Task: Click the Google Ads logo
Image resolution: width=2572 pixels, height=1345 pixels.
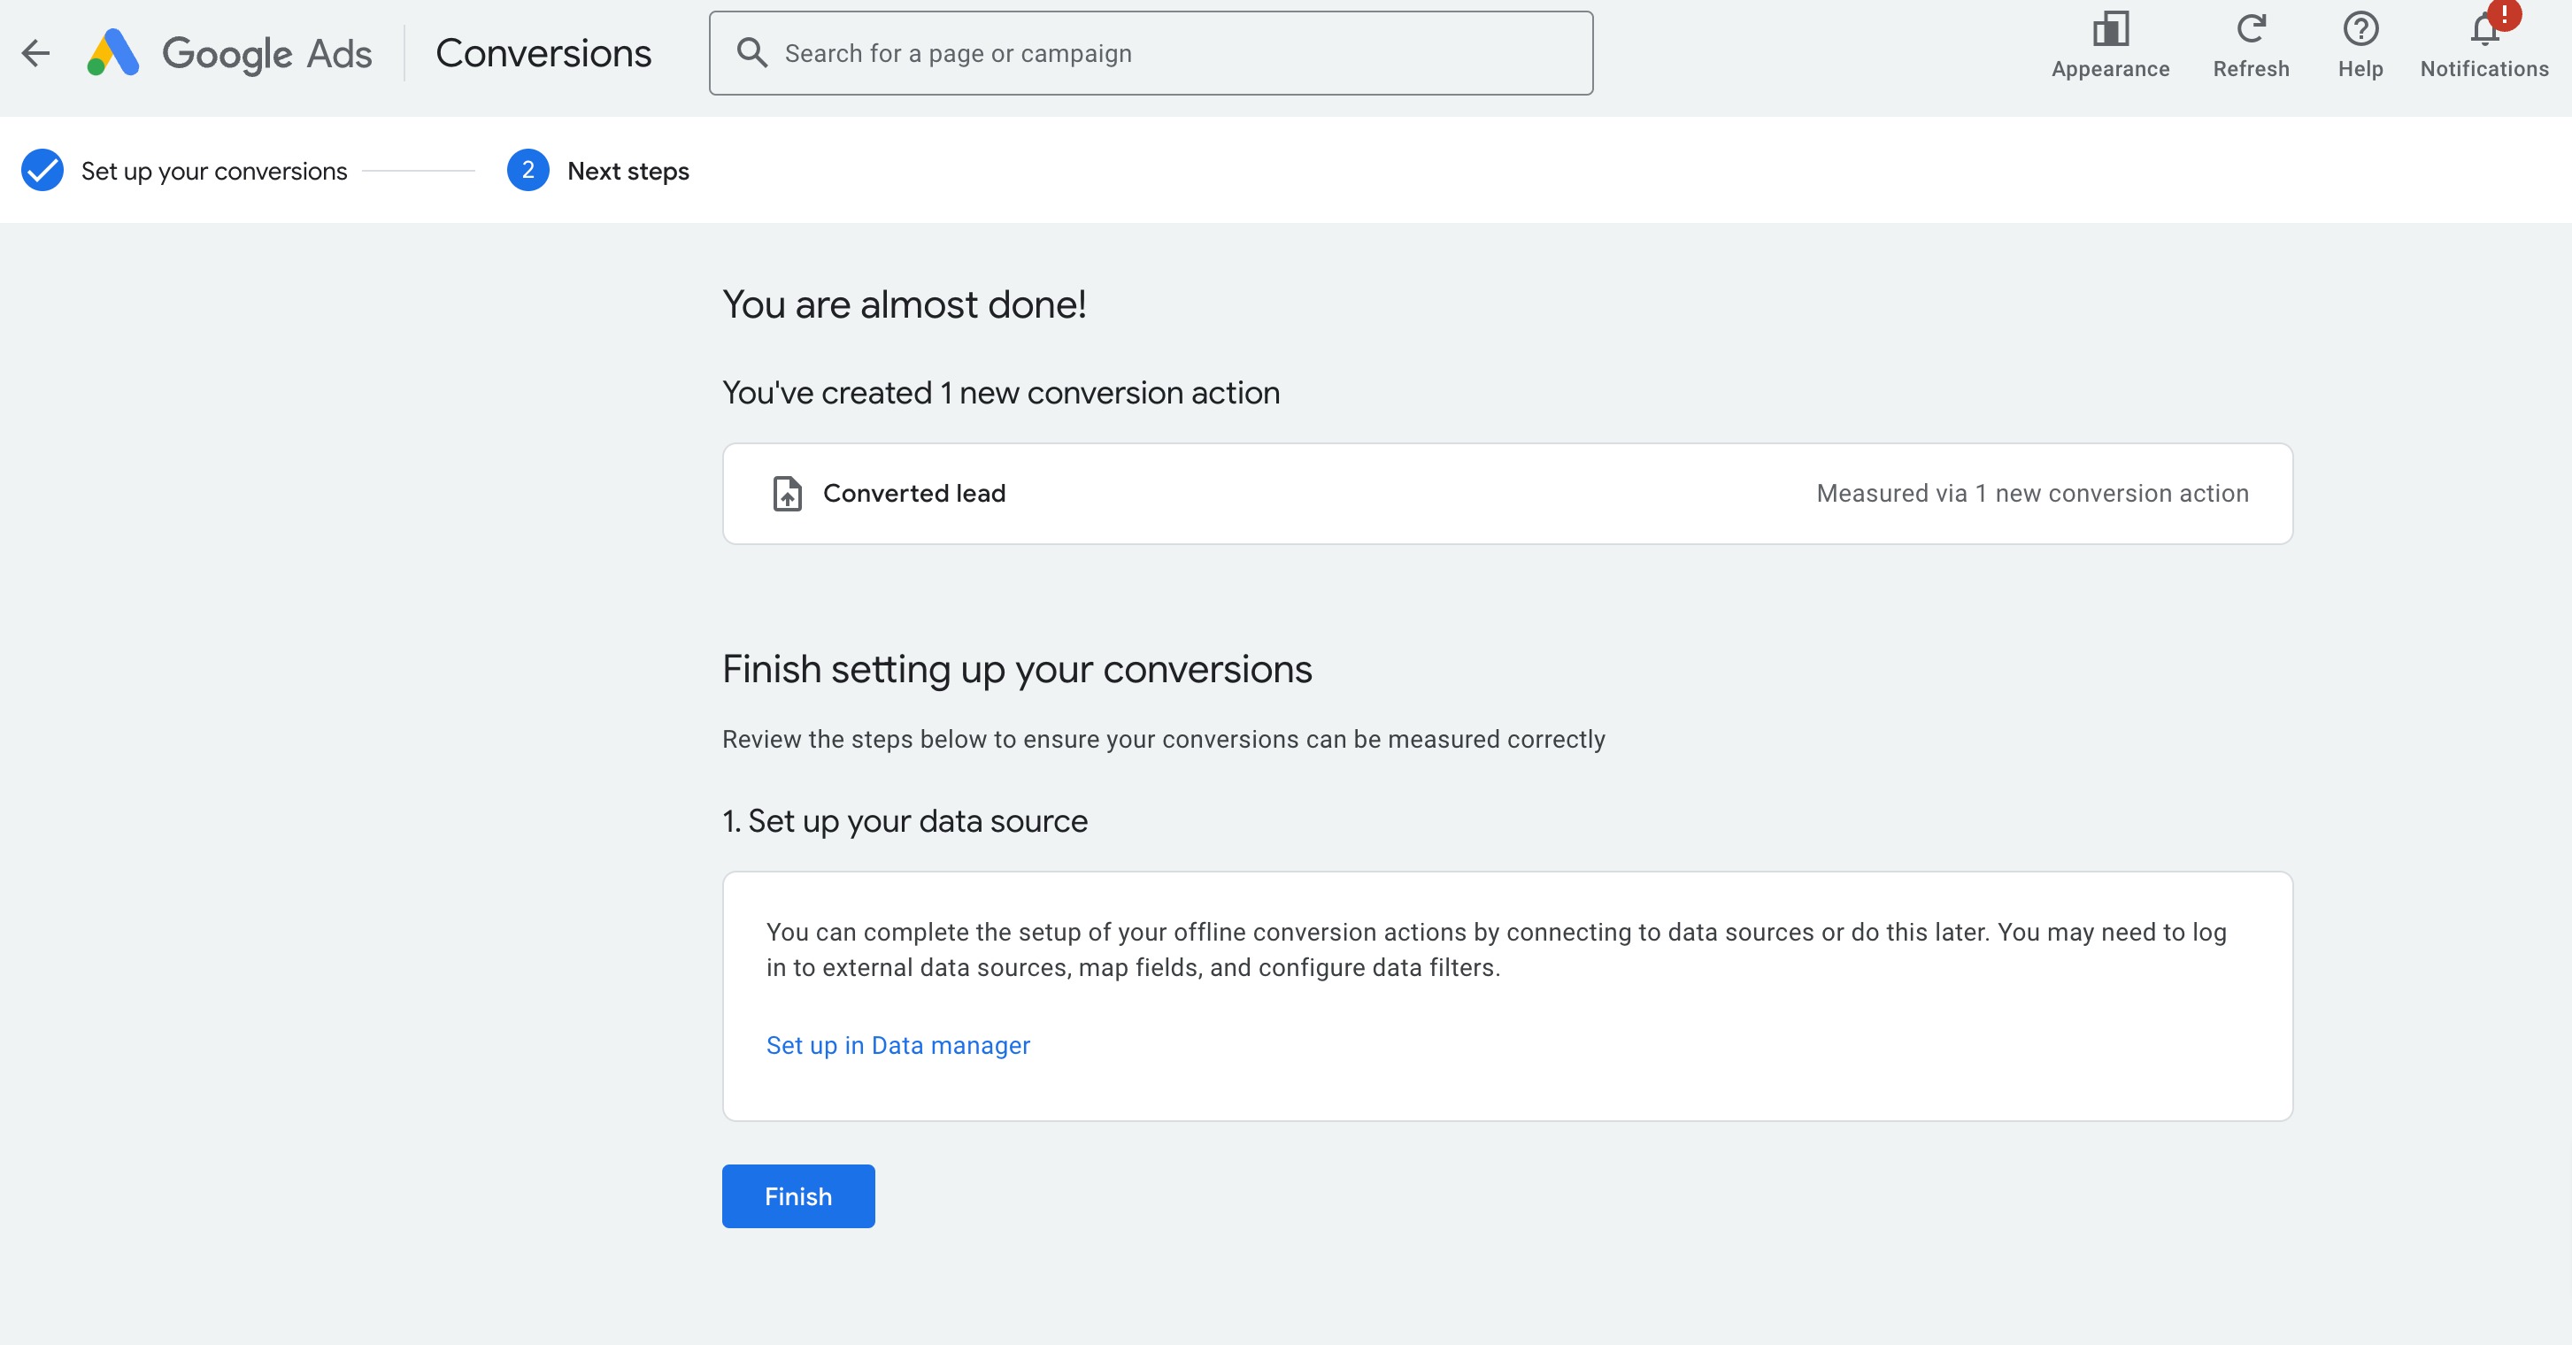Action: point(112,53)
